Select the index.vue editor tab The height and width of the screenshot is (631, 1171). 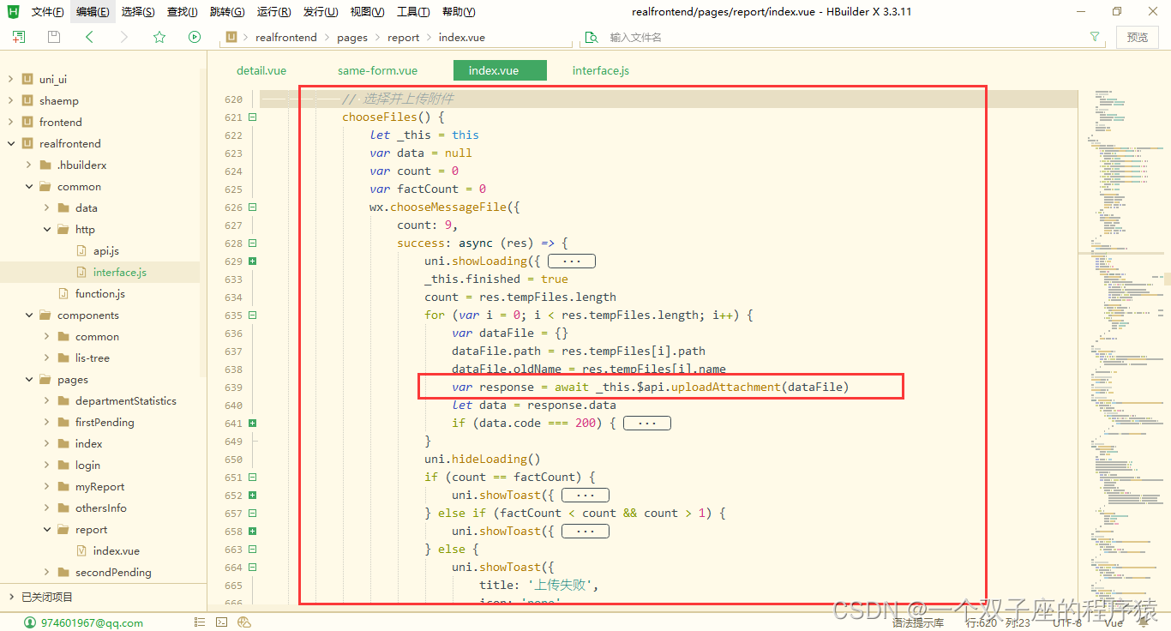[x=500, y=70]
